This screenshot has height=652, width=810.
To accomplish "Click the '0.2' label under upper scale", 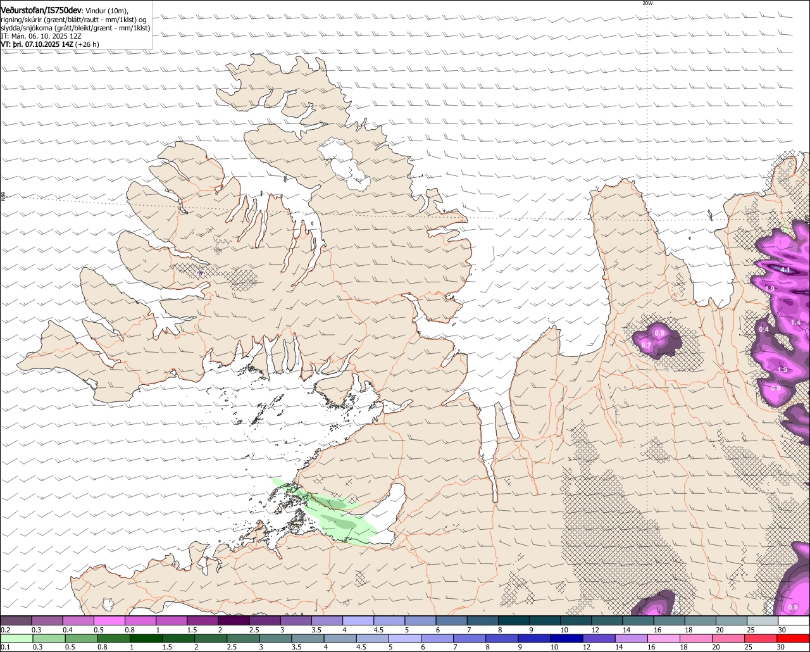I will (5, 630).
